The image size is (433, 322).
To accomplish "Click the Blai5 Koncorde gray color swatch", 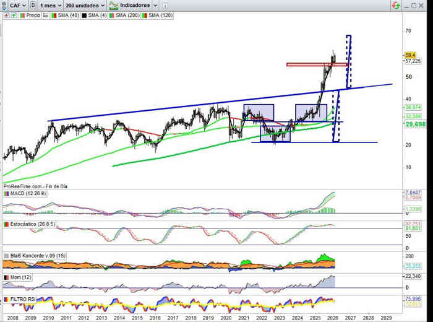I will (6, 255).
